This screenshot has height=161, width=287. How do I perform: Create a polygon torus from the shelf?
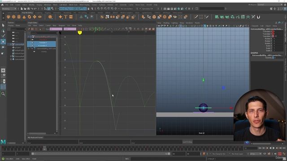29,17
